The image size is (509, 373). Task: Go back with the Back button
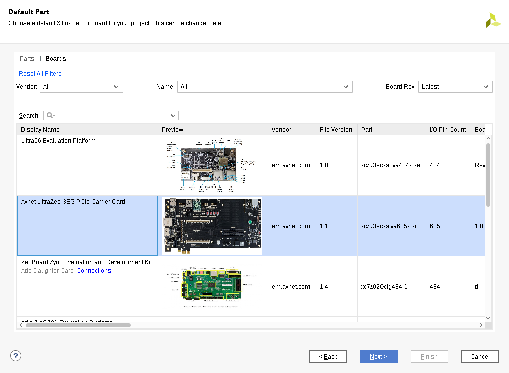pos(328,356)
